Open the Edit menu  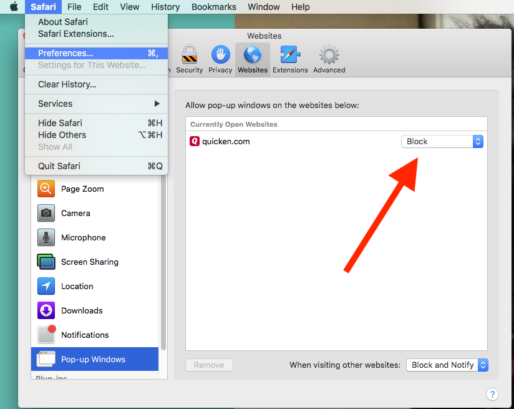(100, 7)
